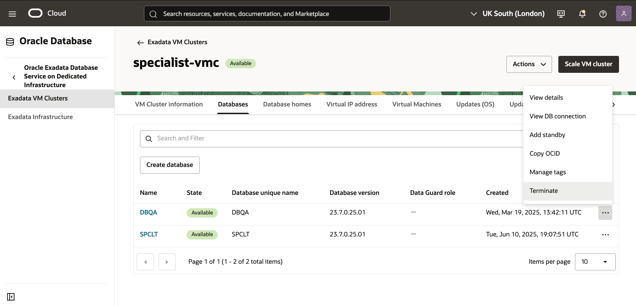Open the actions ellipsis for DBQA row
Image resolution: width=636 pixels, height=306 pixels.
(x=605, y=213)
